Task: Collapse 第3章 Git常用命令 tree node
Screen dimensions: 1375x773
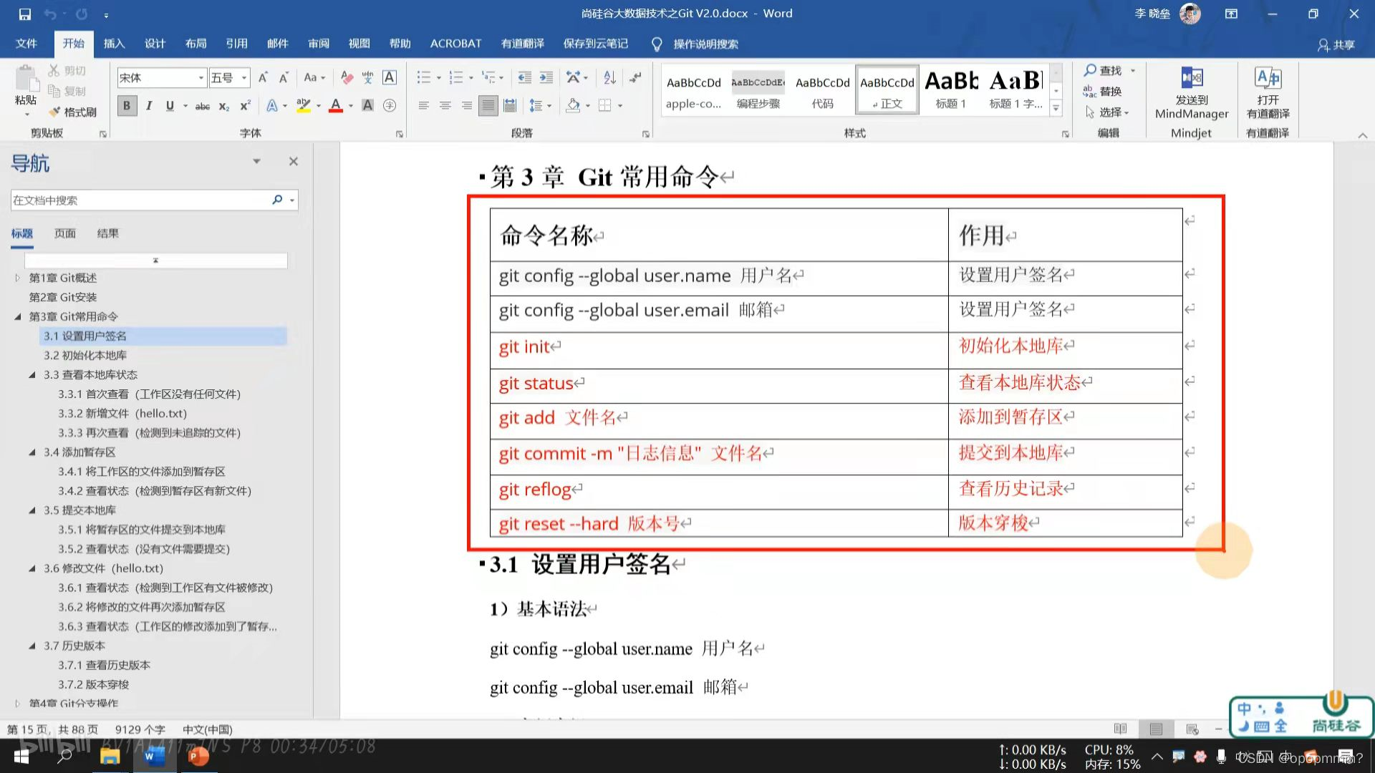Action: pos(17,316)
